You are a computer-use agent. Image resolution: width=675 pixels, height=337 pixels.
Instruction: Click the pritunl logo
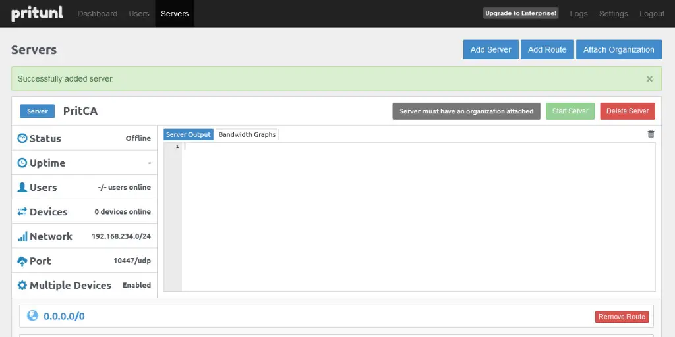[38, 13]
